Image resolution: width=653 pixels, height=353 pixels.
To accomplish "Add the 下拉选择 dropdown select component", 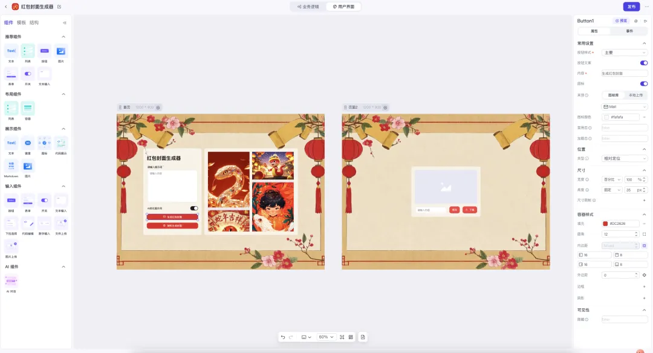I will click(11, 224).
